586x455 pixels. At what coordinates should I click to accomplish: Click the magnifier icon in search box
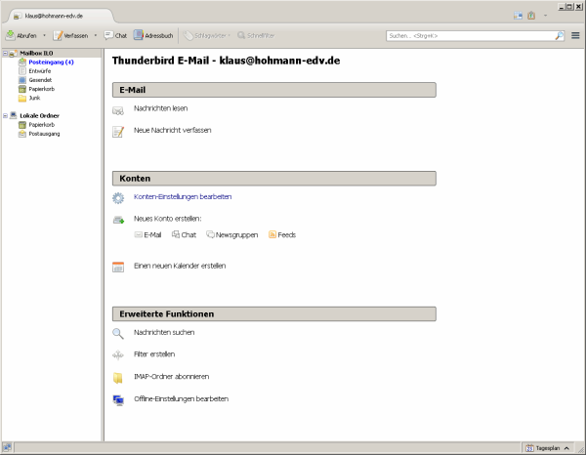[x=559, y=36]
